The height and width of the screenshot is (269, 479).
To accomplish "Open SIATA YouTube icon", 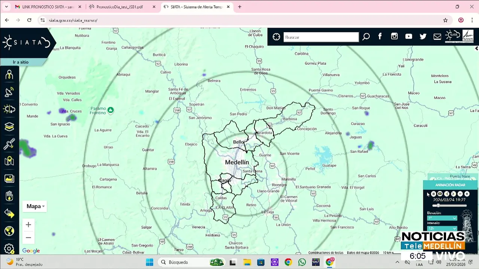I will point(409,36).
